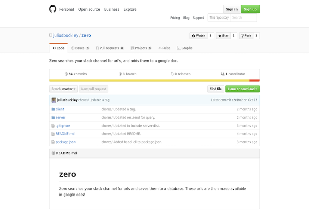
Task: Open the Explore navigation item
Action: (130, 9)
